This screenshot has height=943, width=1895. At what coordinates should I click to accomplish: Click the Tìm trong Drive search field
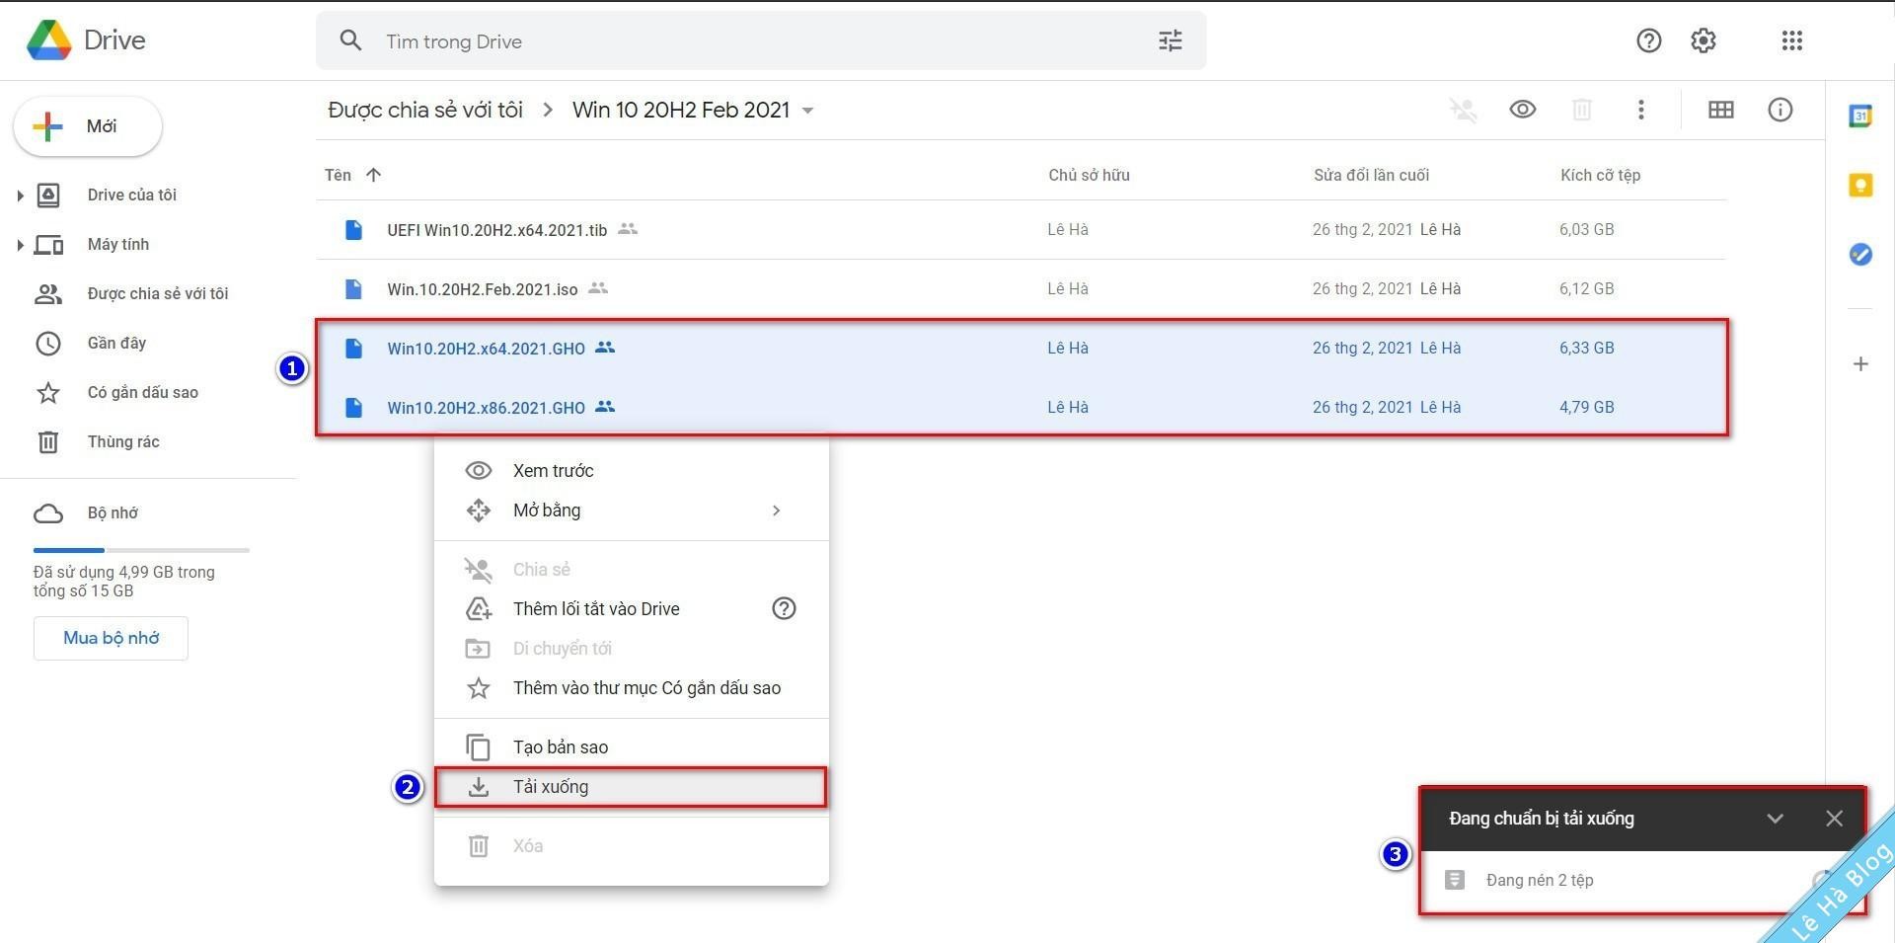[x=592, y=40]
